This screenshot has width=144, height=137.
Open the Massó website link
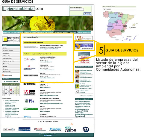(x=49, y=95)
